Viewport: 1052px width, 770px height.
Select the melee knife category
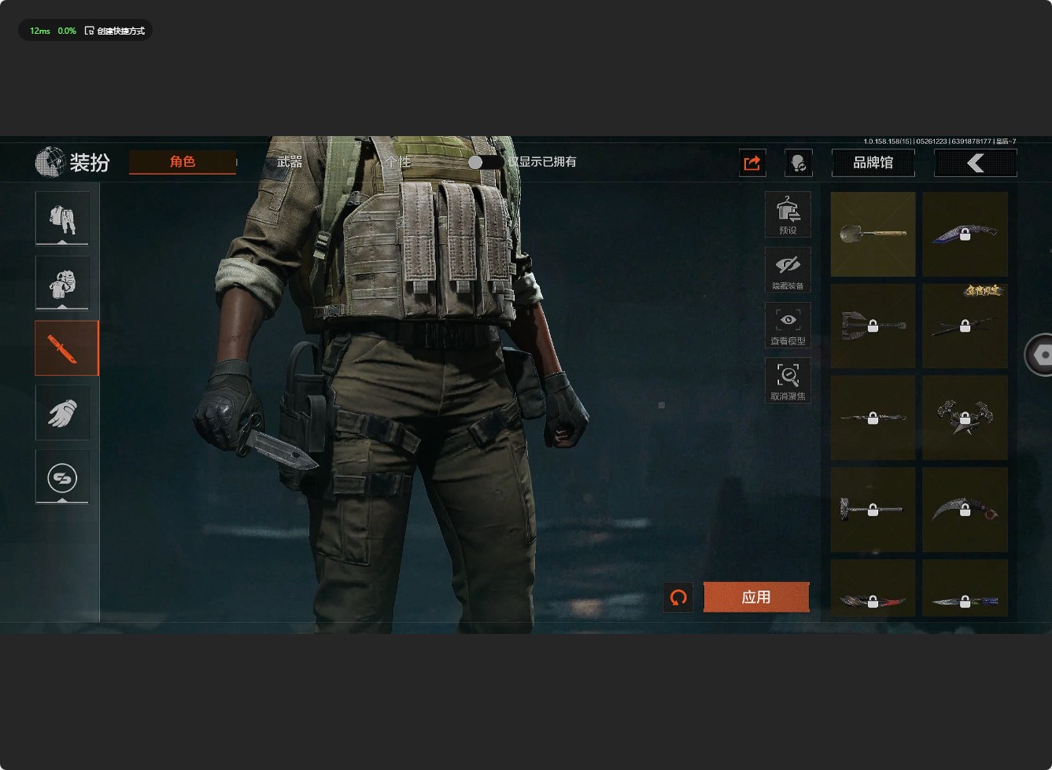[66, 348]
